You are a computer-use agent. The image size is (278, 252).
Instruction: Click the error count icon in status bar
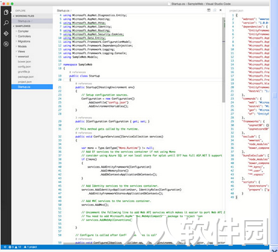[x=10, y=247]
